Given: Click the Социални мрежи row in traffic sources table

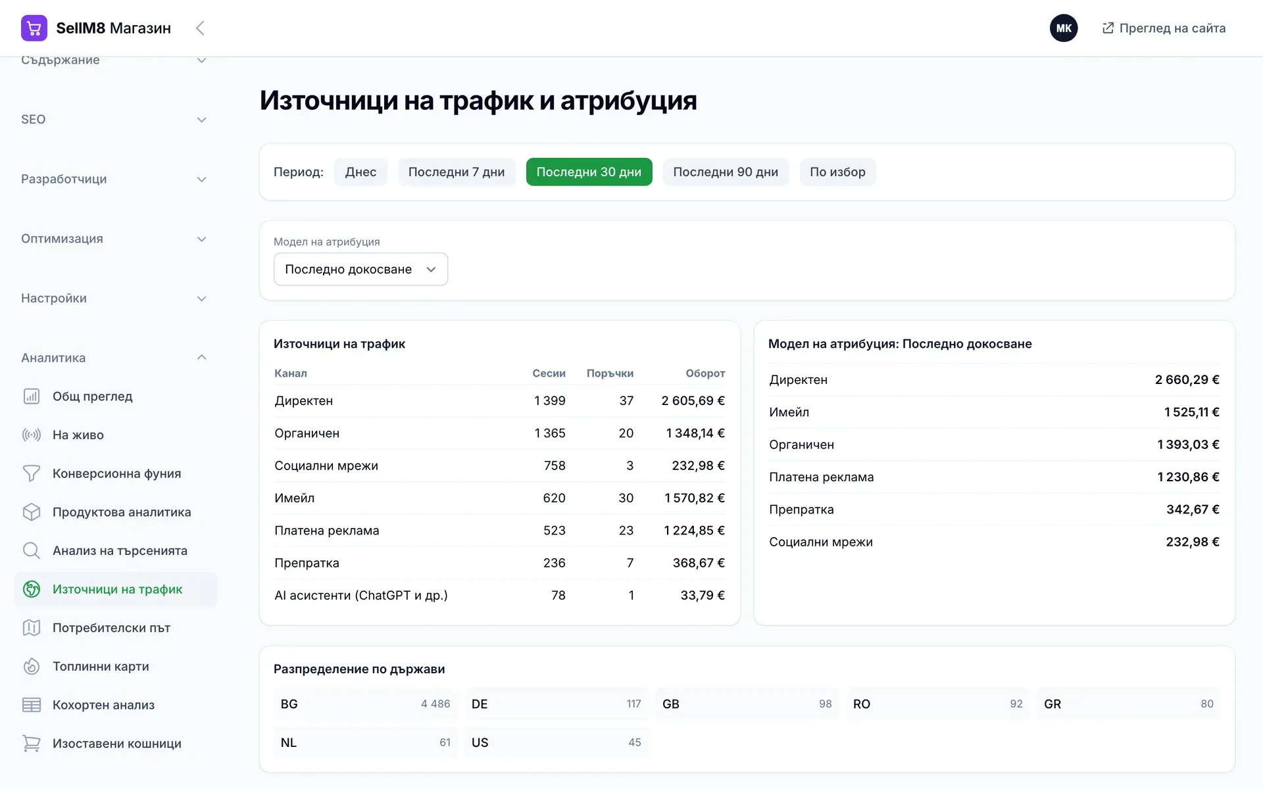Looking at the screenshot, I should tap(500, 466).
